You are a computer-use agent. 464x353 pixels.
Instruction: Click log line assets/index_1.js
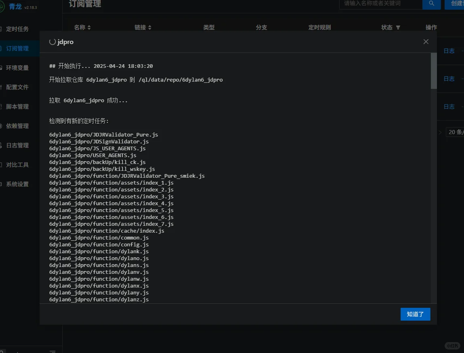pos(111,183)
